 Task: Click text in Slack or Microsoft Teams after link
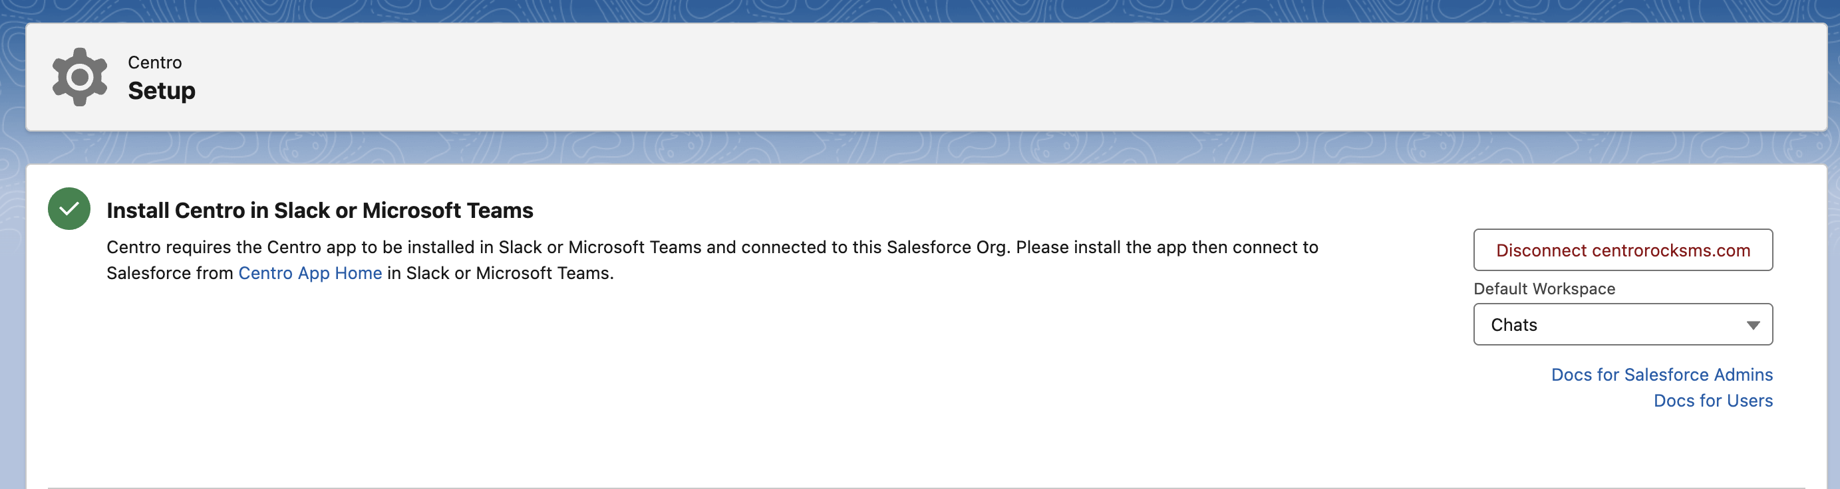[x=500, y=272]
